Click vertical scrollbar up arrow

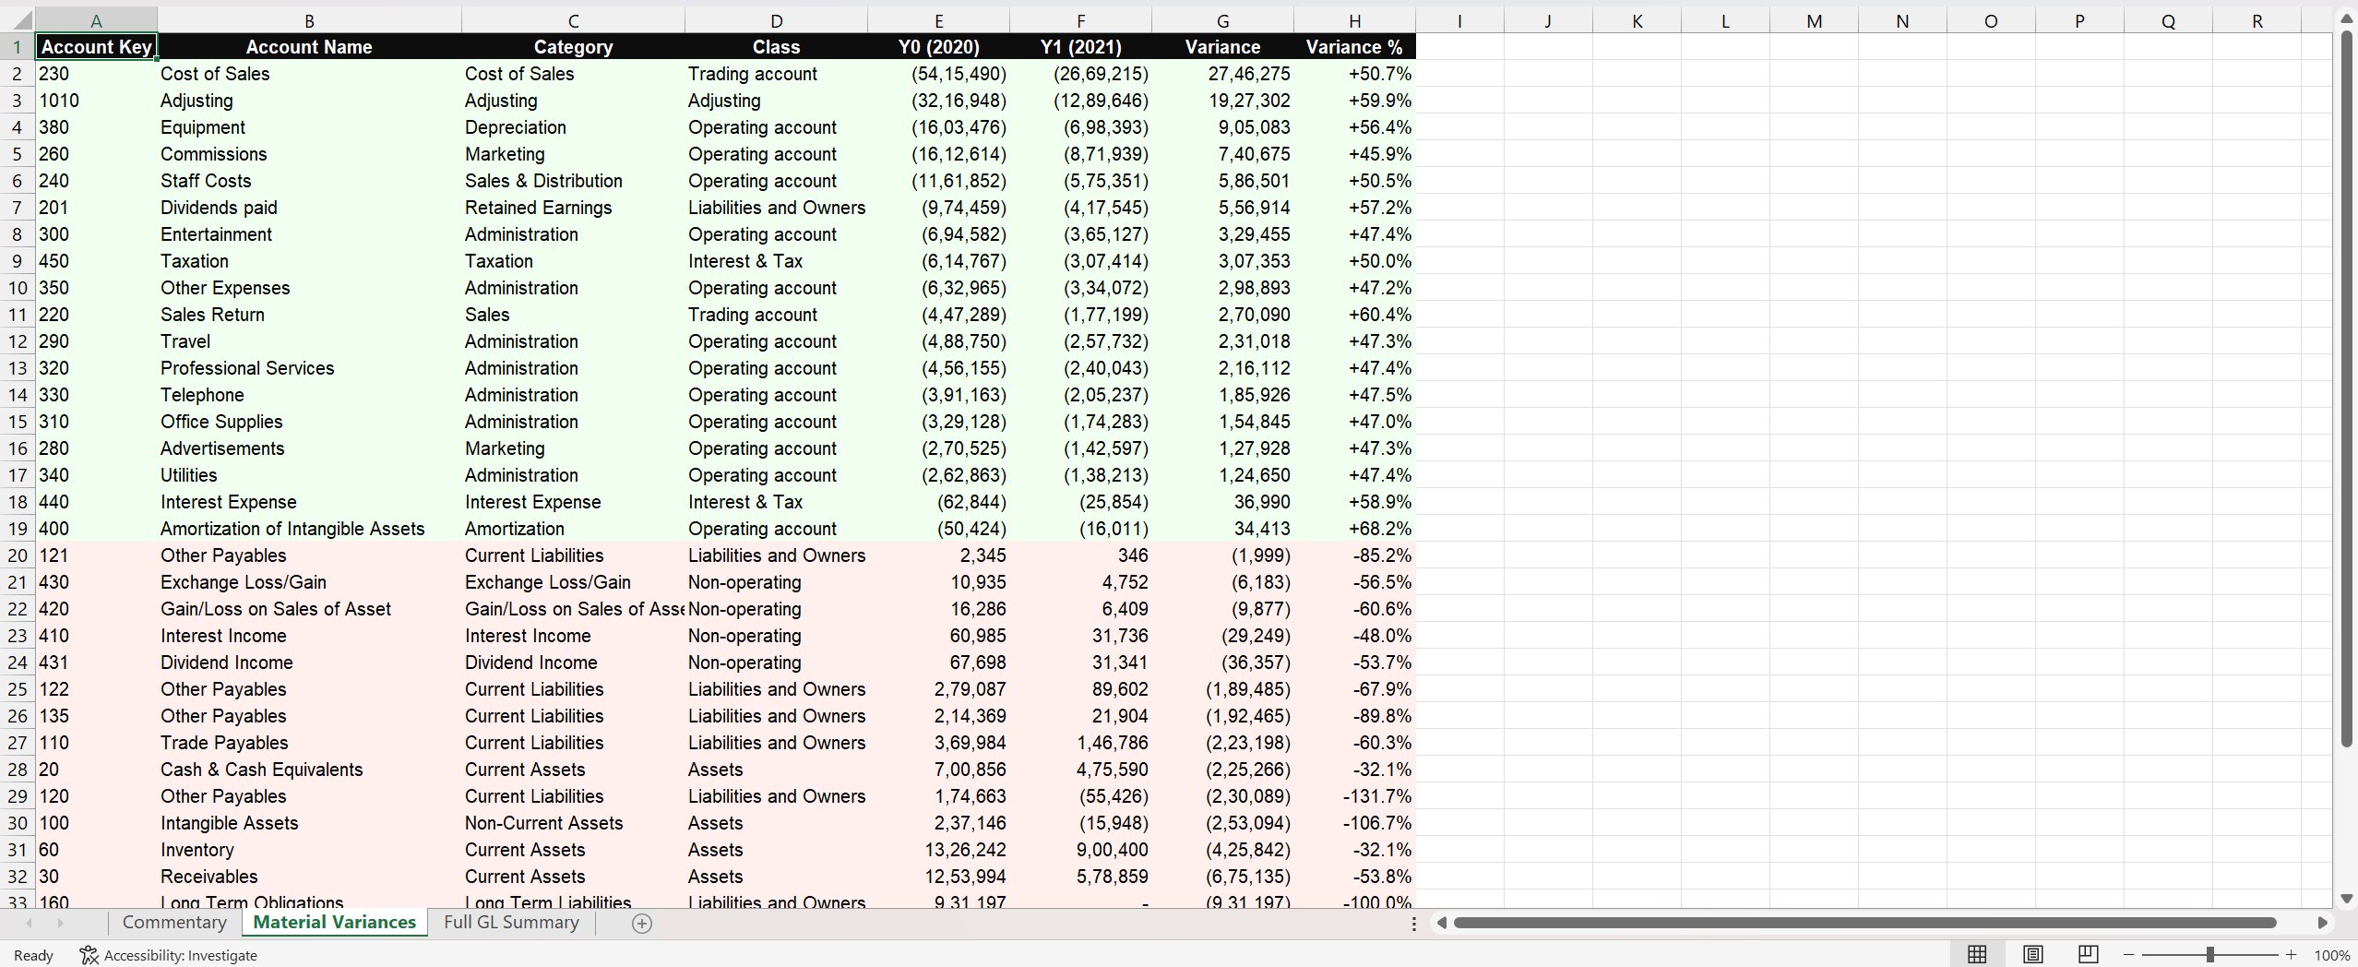[2347, 18]
